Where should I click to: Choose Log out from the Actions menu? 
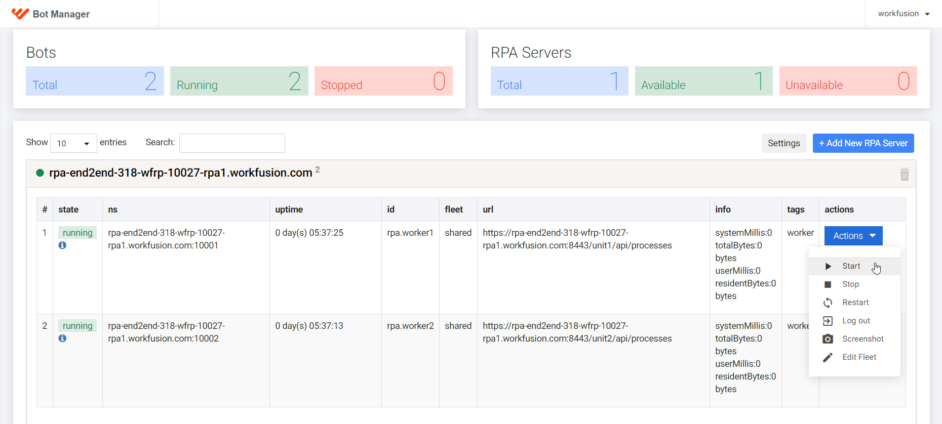pos(854,321)
